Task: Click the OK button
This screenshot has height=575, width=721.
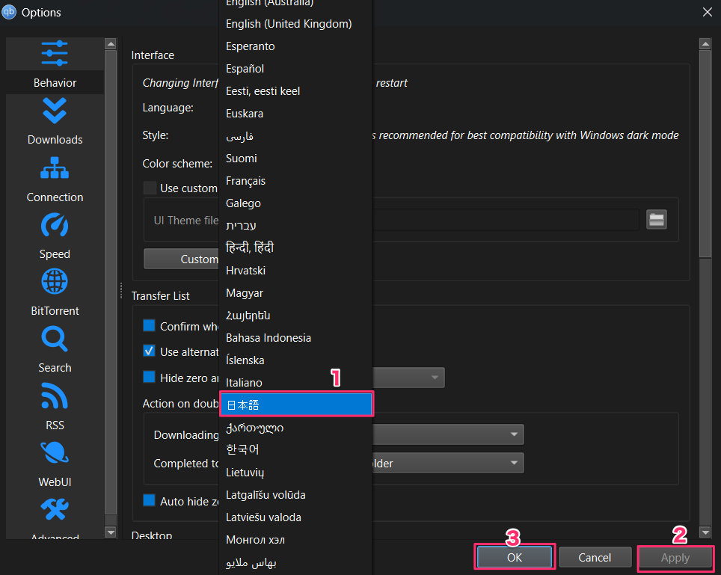Action: pyautogui.click(x=514, y=558)
